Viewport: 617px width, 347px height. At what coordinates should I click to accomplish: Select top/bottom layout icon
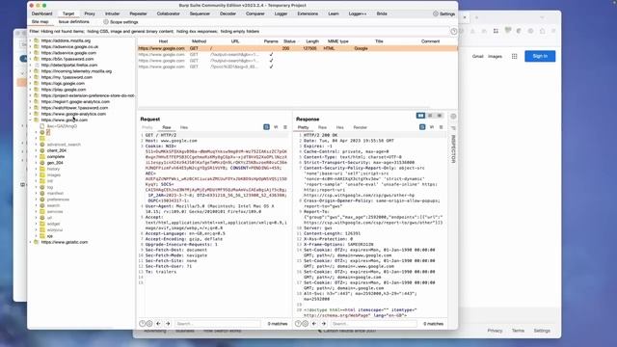click(x=430, y=116)
